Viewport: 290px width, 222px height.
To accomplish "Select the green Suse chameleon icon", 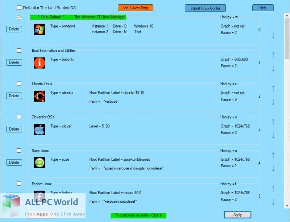I will [39, 163].
